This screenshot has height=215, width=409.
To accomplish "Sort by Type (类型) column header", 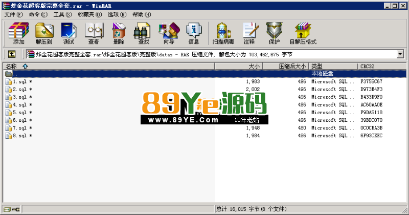I will (333, 66).
